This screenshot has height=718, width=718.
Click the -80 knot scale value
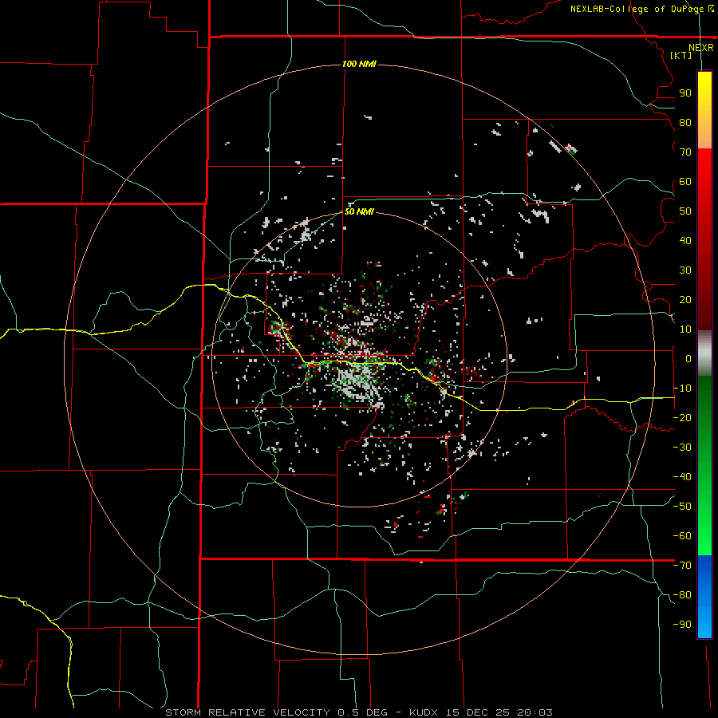pyautogui.click(x=682, y=595)
